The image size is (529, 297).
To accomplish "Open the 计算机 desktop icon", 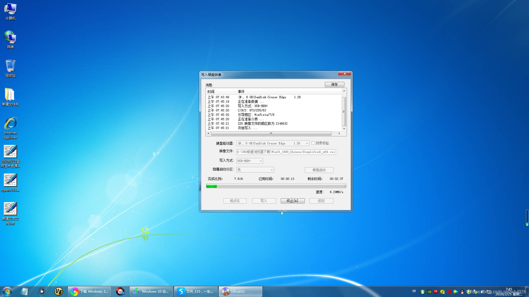I will (x=10, y=12).
